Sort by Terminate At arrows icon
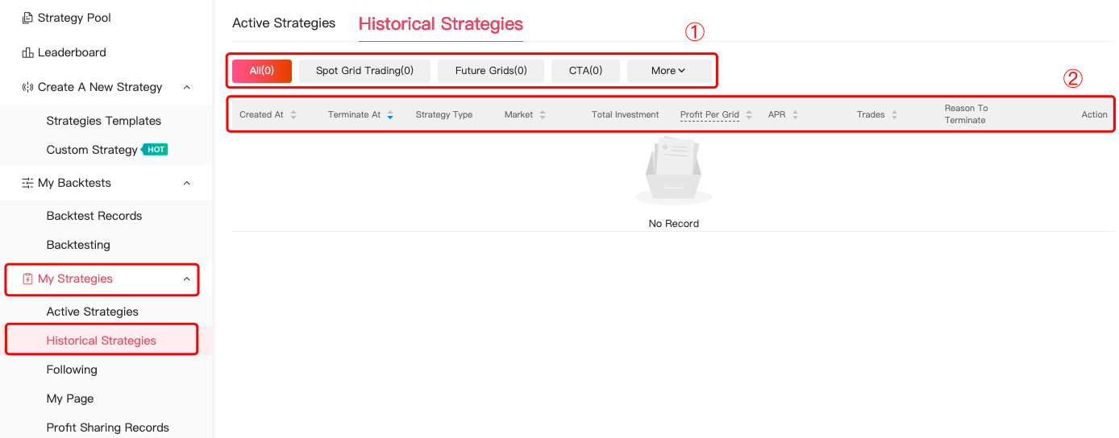This screenshot has height=438, width=1119. pyautogui.click(x=390, y=115)
